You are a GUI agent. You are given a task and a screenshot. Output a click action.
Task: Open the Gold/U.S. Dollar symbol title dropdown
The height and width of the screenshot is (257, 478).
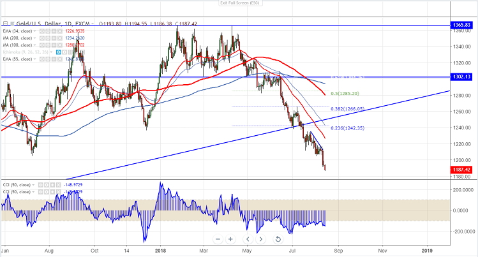click(93, 24)
